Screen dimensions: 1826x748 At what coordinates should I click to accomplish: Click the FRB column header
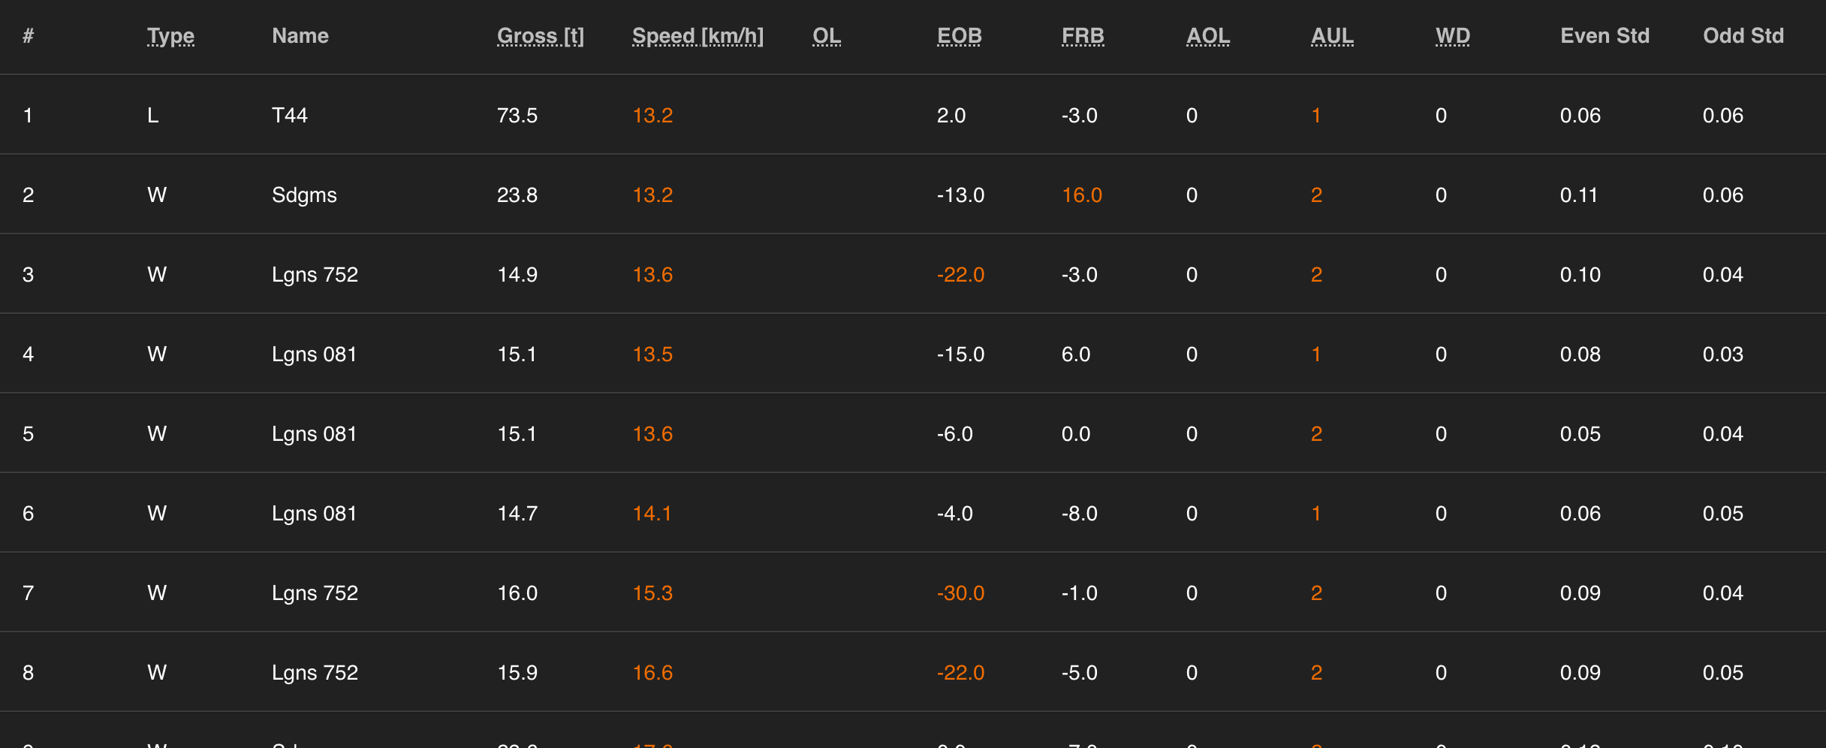[x=1083, y=36]
